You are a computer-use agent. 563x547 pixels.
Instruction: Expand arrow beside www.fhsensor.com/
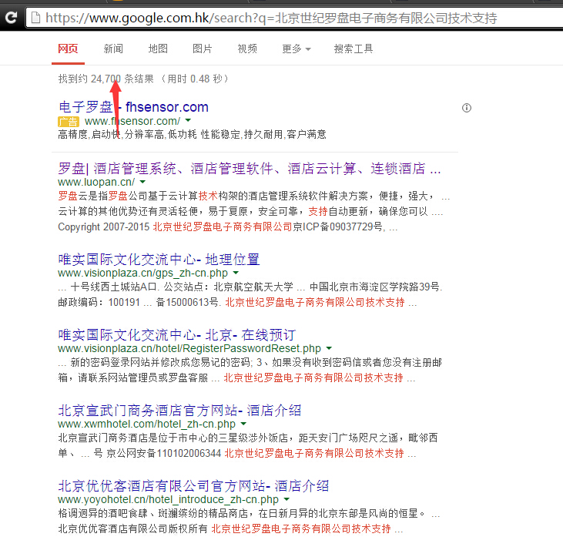click(188, 121)
